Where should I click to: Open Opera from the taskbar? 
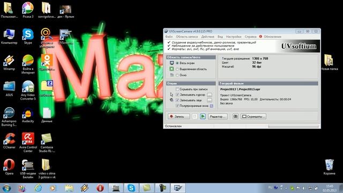point(100,188)
